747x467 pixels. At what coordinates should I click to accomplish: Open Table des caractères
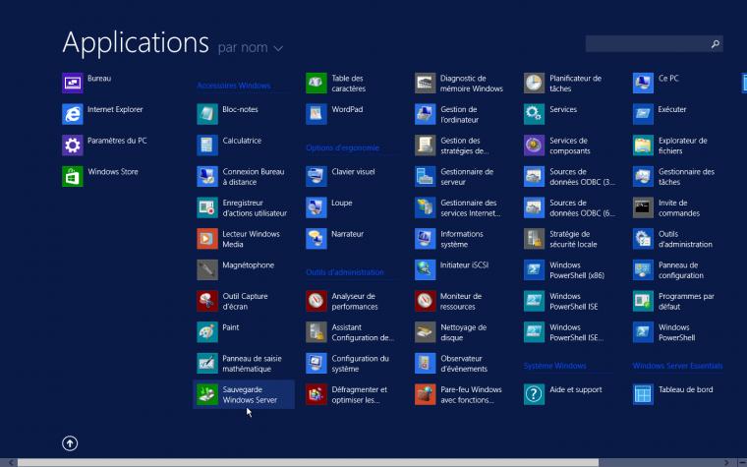tap(316, 83)
